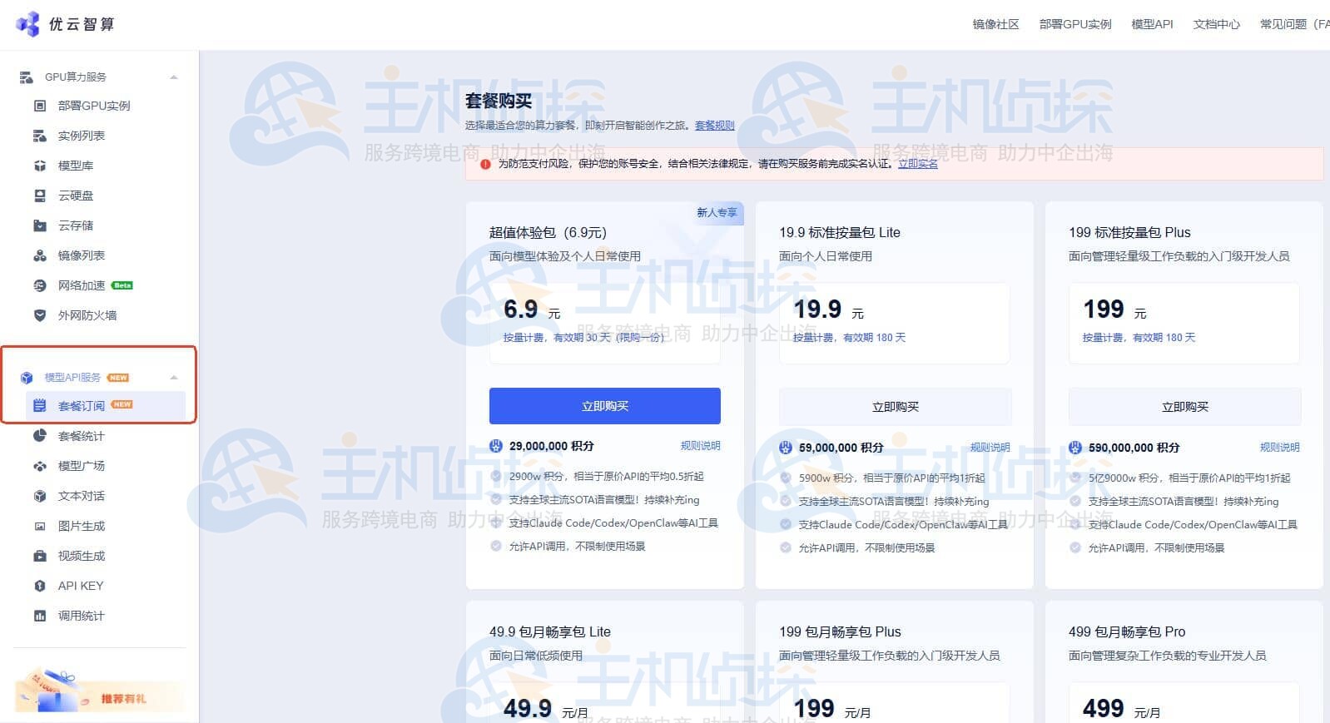This screenshot has width=1330, height=723.
Task: Click the Beta badge next to 网络加速
Action: point(122,285)
